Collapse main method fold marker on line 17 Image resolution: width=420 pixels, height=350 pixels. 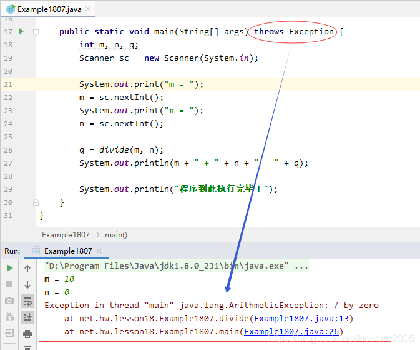pyautogui.click(x=36, y=32)
